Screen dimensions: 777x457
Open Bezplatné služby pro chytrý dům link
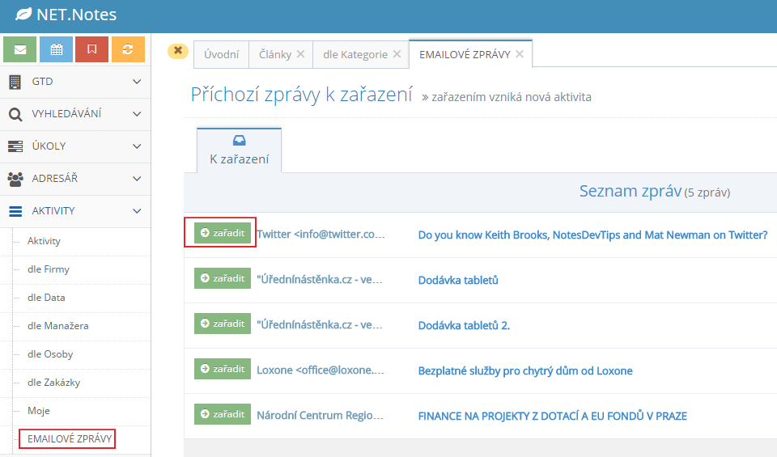[x=525, y=370]
